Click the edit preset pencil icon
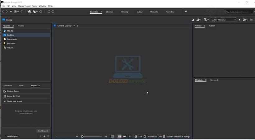 pos(40,136)
